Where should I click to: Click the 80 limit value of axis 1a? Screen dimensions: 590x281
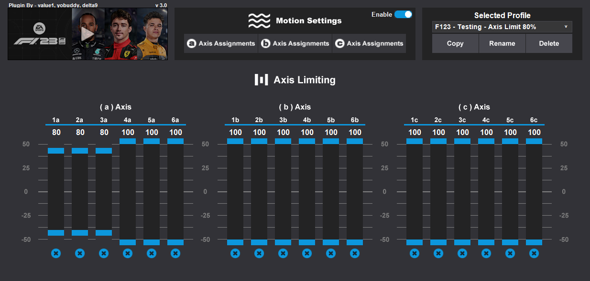(56, 132)
